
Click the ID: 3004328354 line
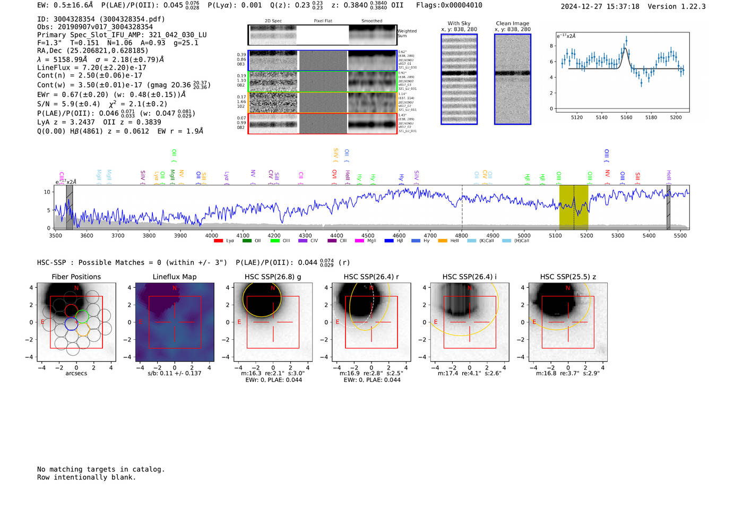click(x=101, y=19)
